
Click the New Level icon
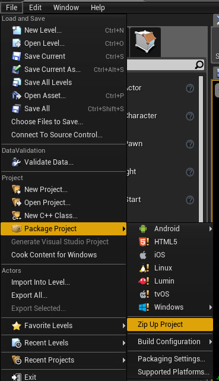click(x=17, y=30)
